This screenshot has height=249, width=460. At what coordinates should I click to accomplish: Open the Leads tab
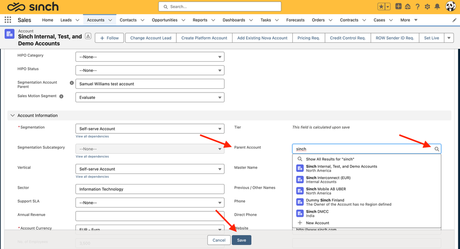66,20
